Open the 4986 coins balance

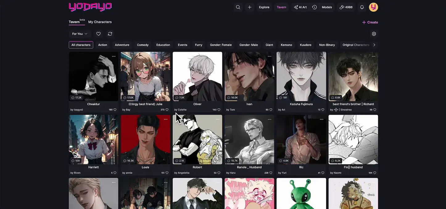[346, 7]
